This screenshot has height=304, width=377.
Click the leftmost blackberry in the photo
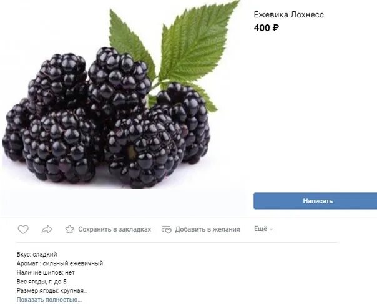click(14, 131)
